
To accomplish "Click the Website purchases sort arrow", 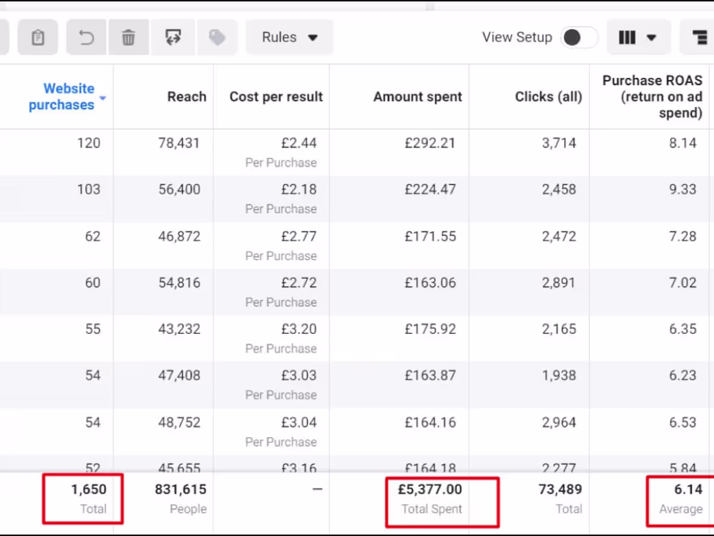I will (x=103, y=99).
